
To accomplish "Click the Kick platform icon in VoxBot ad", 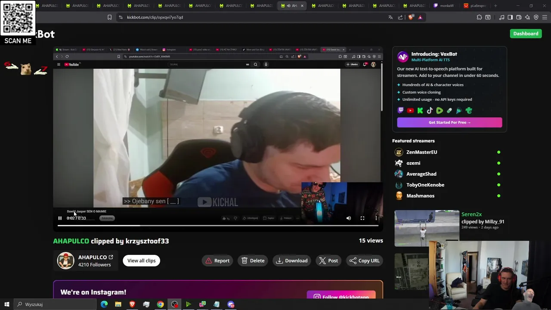I will [420, 111].
